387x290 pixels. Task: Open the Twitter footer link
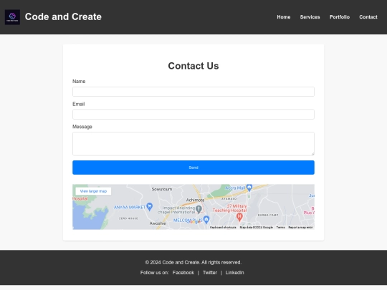(210, 273)
